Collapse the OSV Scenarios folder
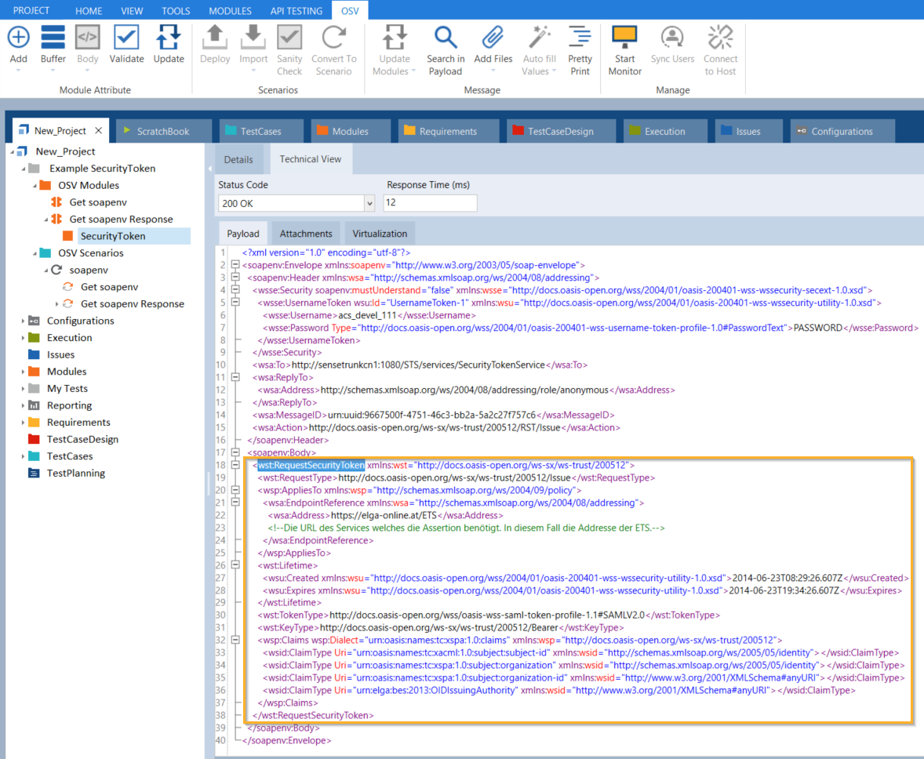Screen dimensions: 924x759 point(35,253)
